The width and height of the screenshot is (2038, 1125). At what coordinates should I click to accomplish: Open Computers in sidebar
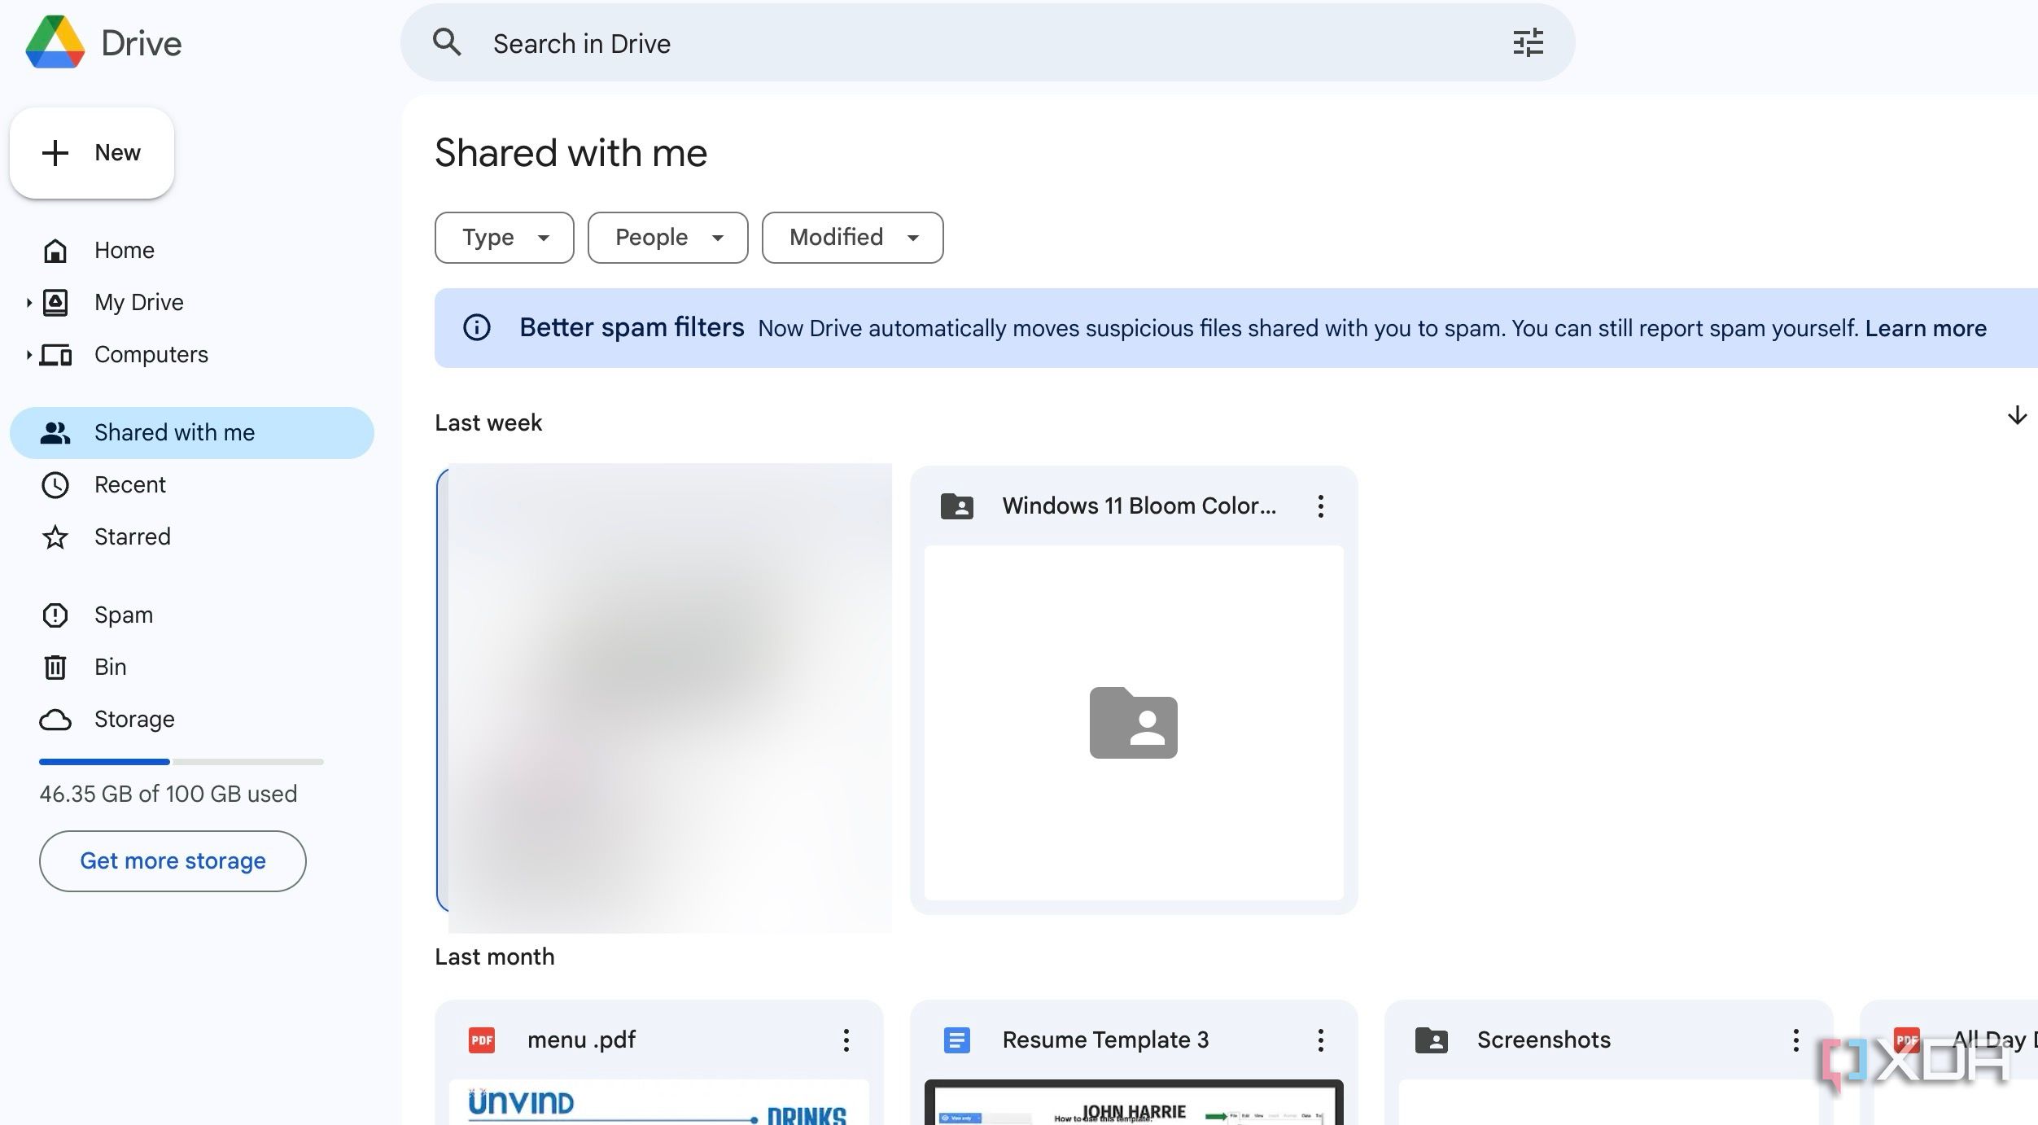[192, 355]
